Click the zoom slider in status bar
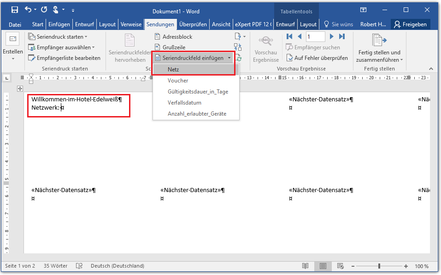 coord(379,266)
